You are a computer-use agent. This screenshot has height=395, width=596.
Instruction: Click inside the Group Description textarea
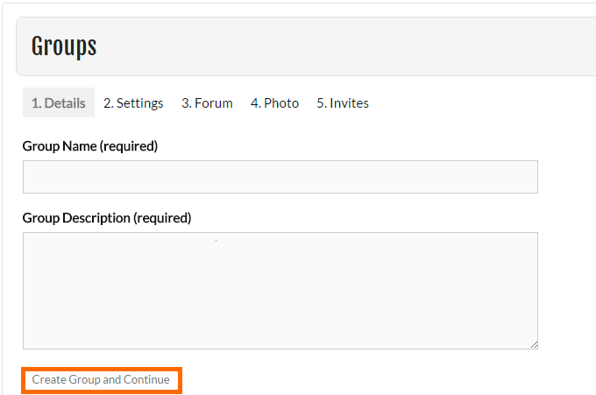(x=280, y=291)
